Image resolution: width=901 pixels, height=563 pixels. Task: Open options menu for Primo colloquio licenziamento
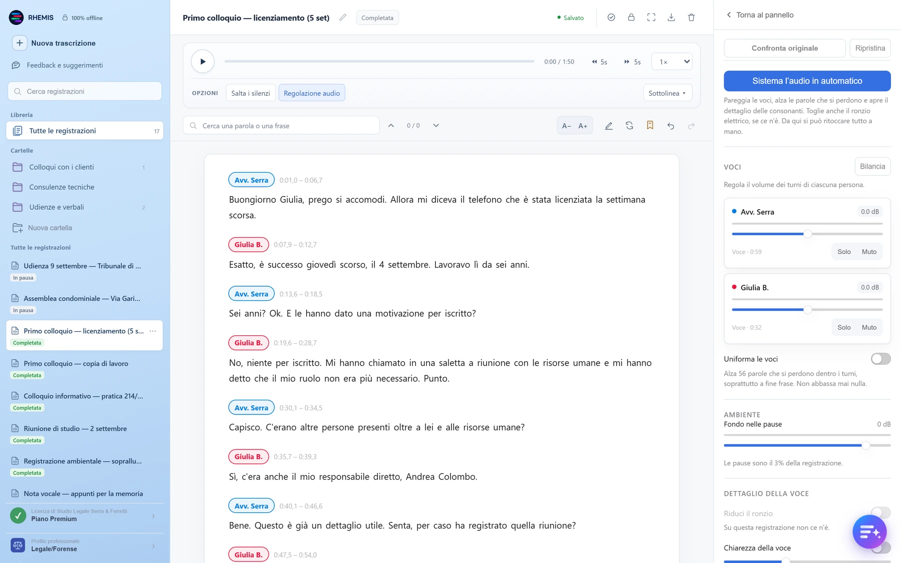(153, 331)
